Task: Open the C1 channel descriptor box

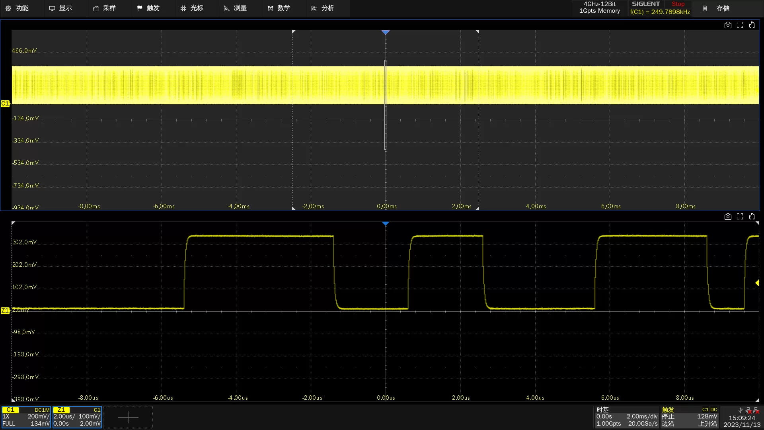Action: pos(26,417)
